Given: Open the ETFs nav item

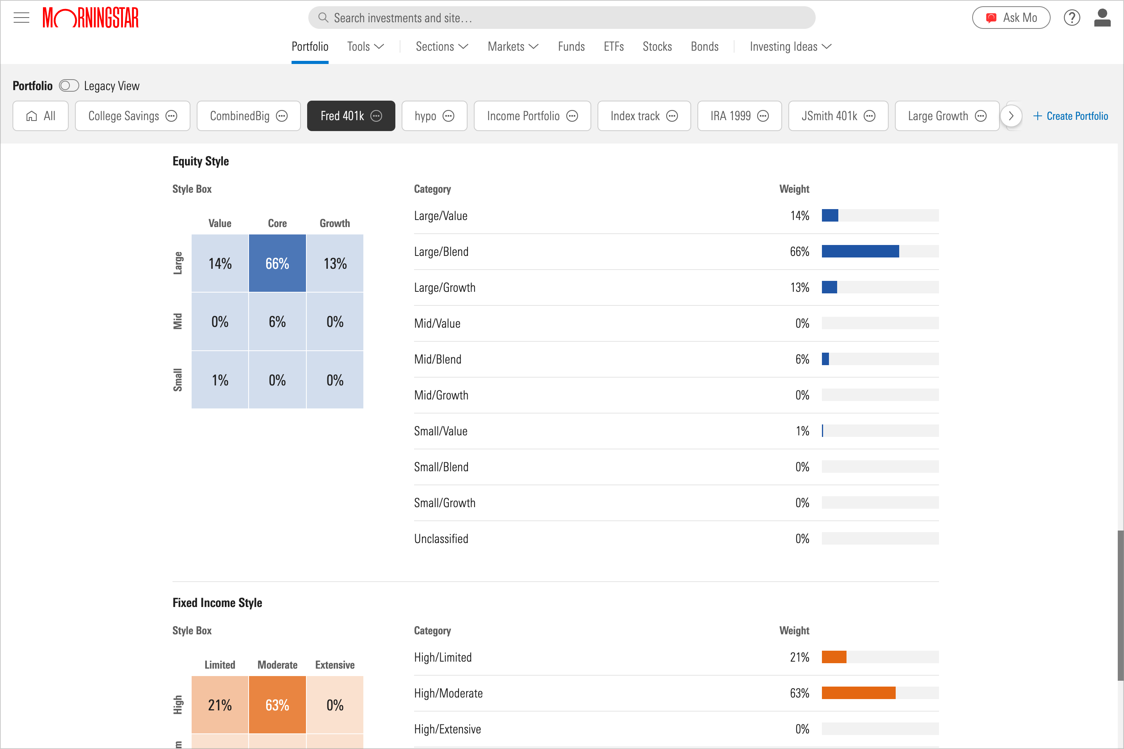Looking at the screenshot, I should coord(614,46).
